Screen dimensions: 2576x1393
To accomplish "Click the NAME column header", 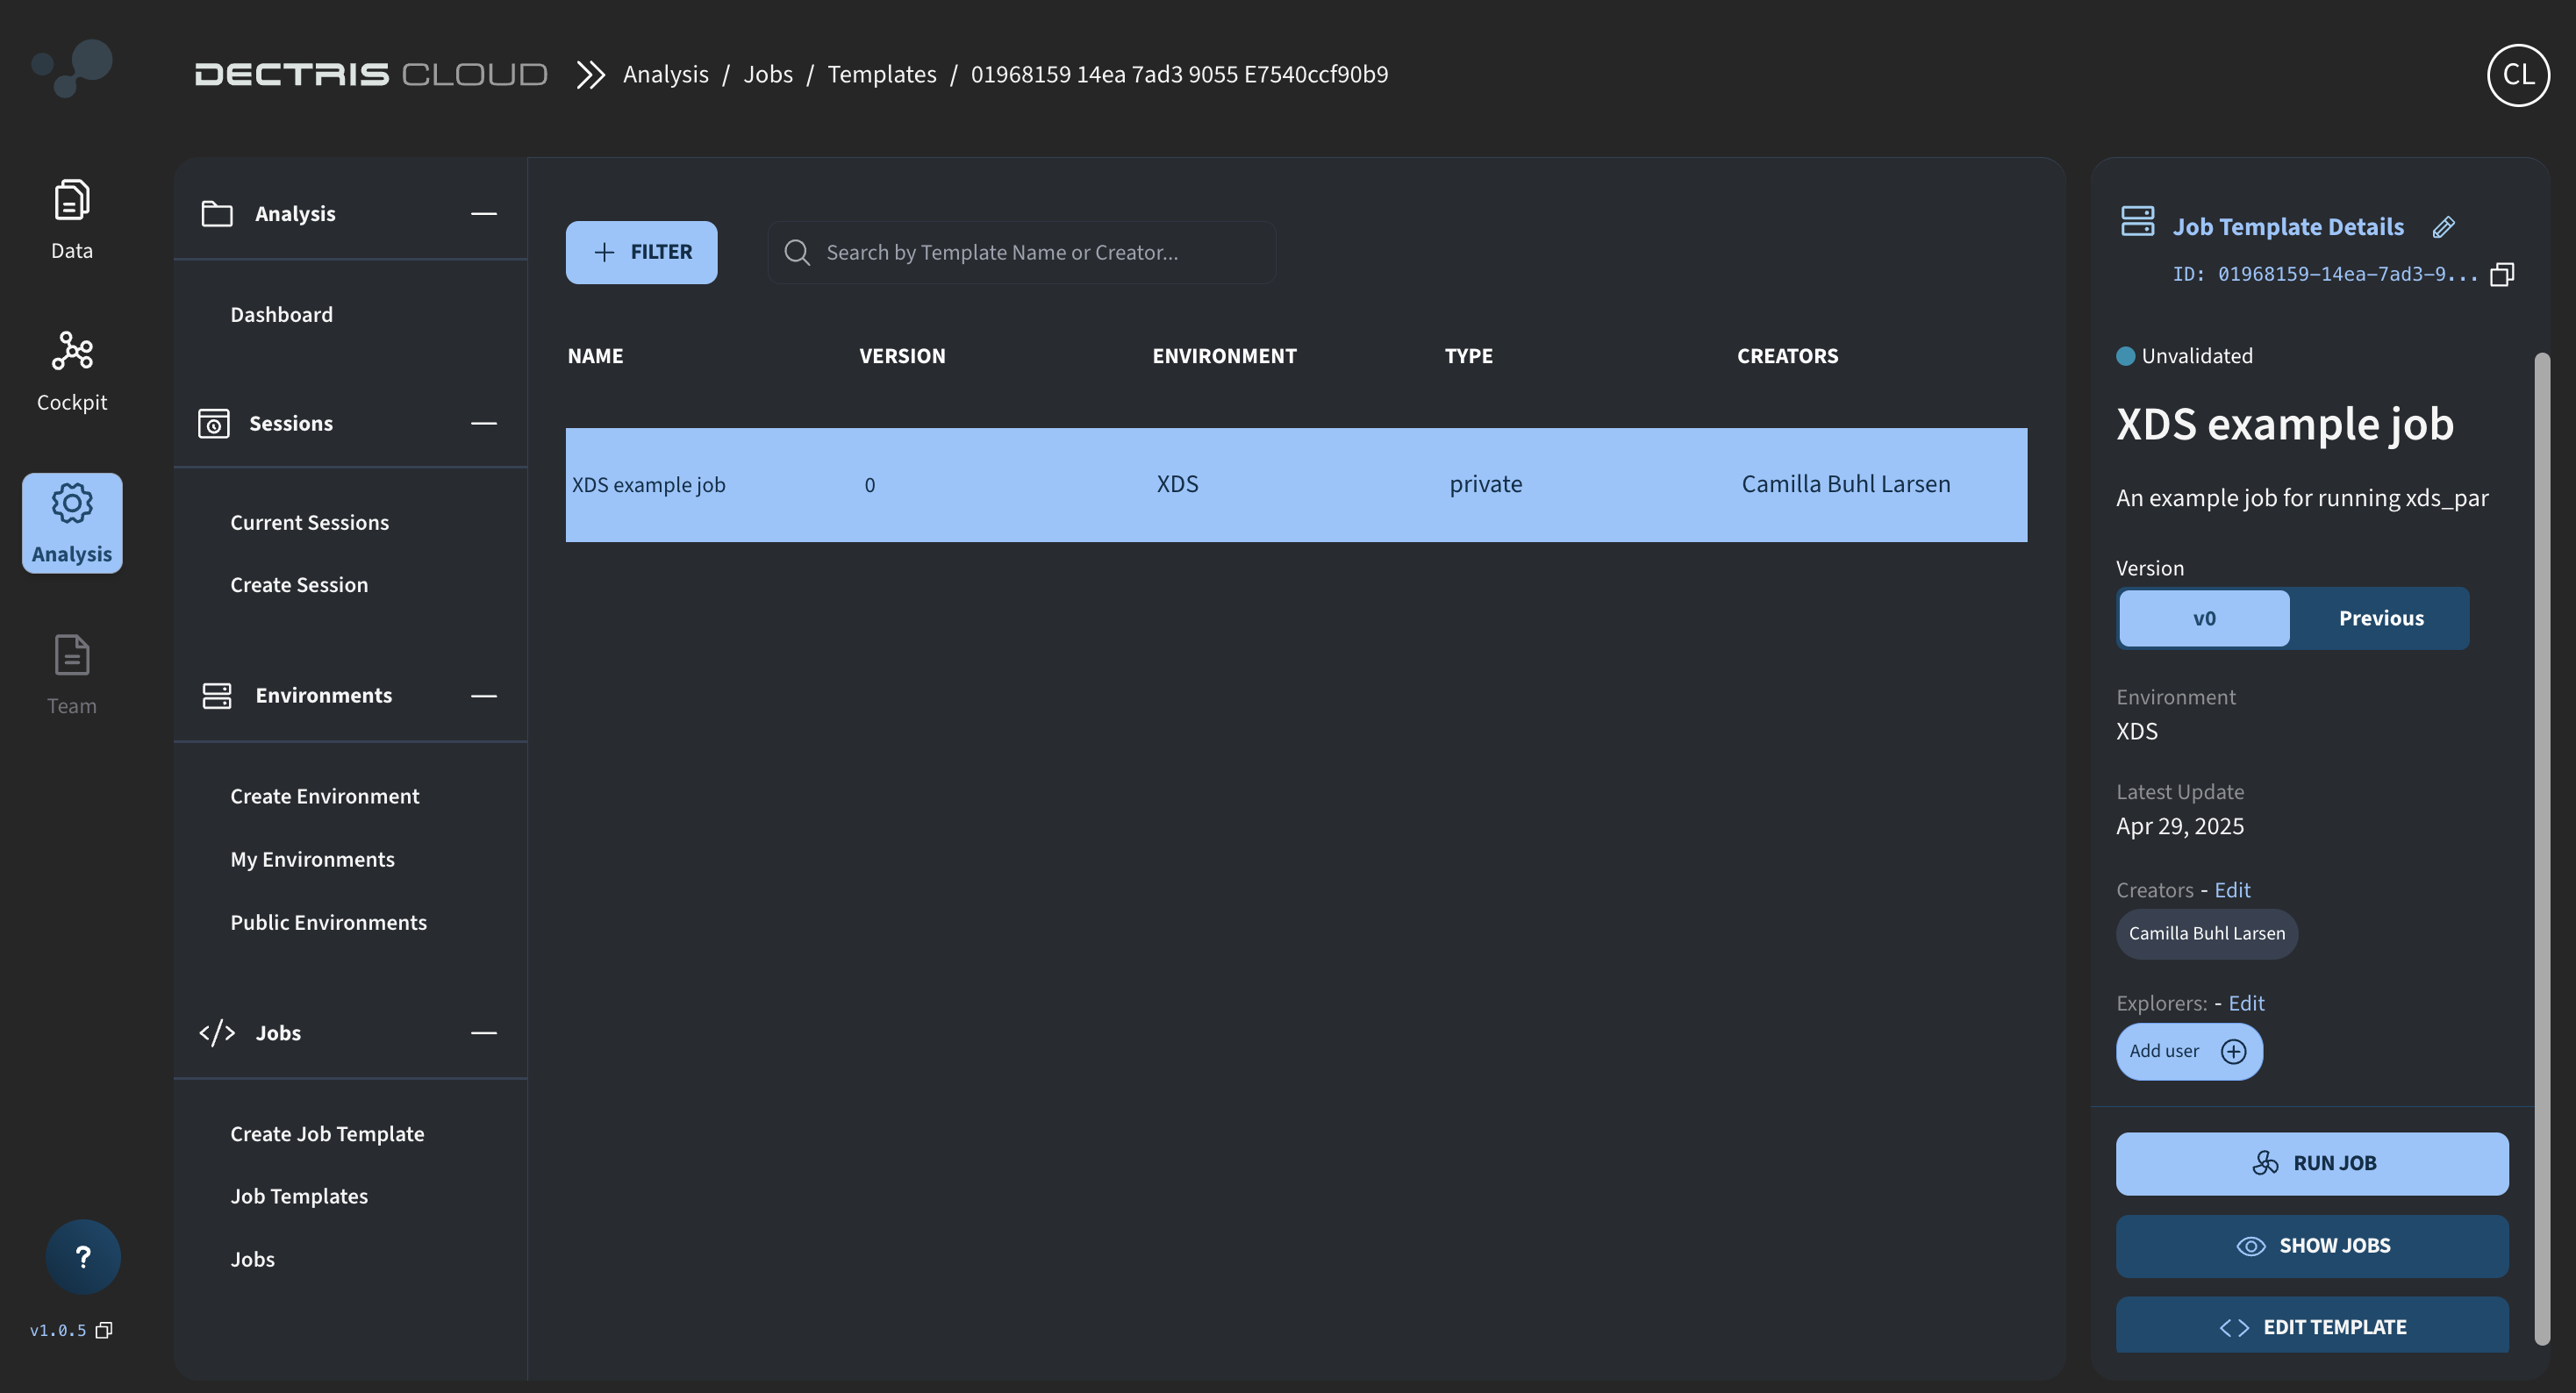I will tap(595, 356).
